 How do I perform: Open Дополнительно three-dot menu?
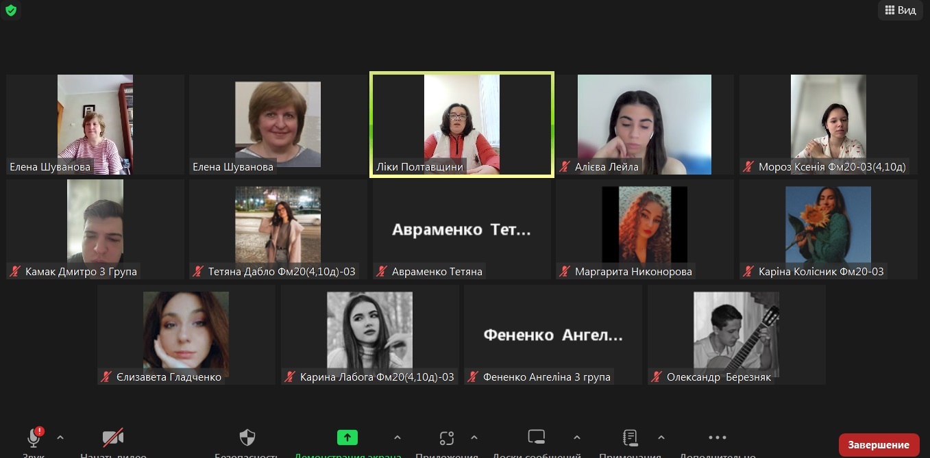pos(718,437)
